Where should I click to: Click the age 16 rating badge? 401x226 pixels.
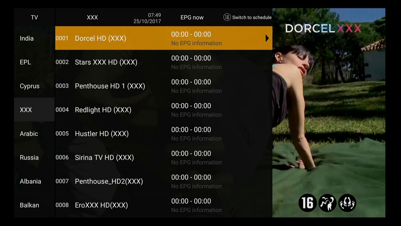pyautogui.click(x=308, y=203)
